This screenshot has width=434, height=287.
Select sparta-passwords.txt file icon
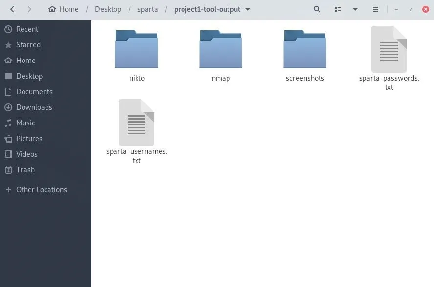389,49
